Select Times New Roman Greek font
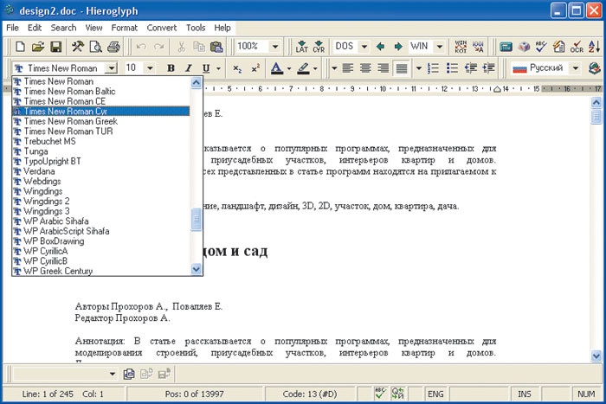Image resolution: width=606 pixels, height=404 pixels. tap(69, 121)
